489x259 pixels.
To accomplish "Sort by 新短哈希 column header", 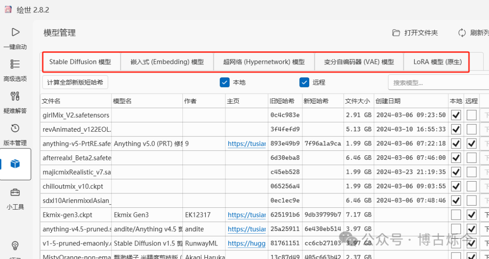I will pyautogui.click(x=323, y=101).
